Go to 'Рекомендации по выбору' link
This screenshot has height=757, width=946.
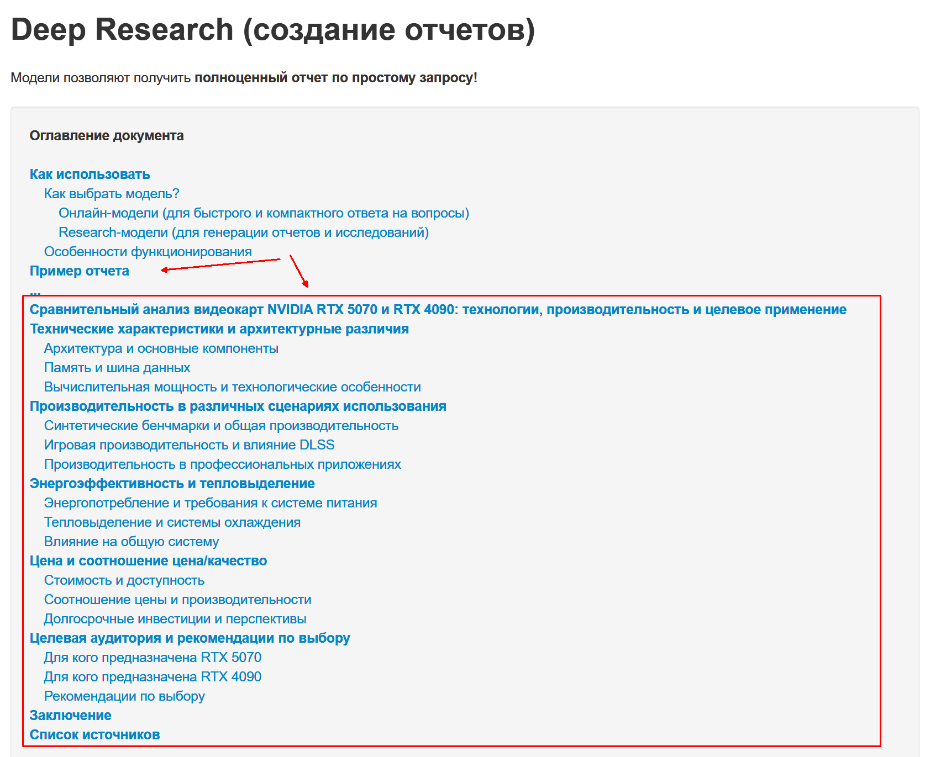point(124,696)
